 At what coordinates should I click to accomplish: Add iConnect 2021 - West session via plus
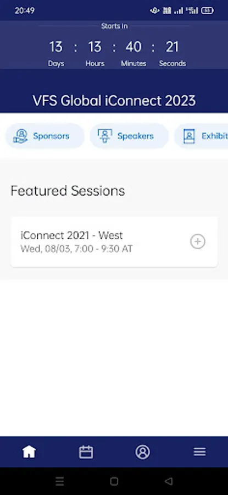pyautogui.click(x=198, y=242)
